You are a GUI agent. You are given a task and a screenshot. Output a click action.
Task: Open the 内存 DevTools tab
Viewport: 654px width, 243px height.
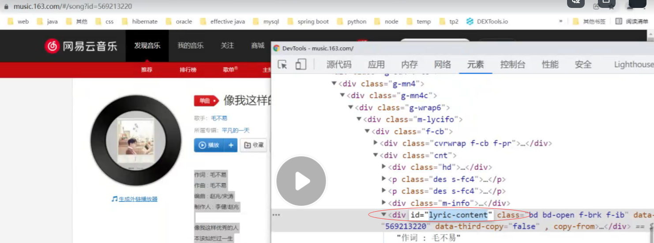coord(410,64)
